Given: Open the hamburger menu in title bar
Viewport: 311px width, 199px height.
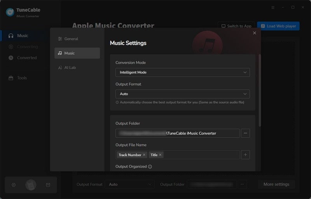Looking at the screenshot, I should [x=273, y=7].
